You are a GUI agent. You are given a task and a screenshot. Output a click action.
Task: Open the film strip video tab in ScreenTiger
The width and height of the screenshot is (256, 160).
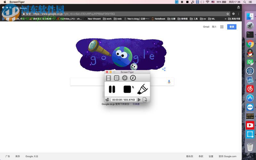coord(108,78)
